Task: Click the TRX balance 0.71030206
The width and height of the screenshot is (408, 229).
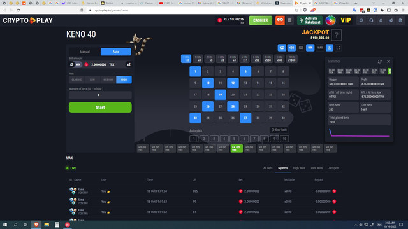Action: [x=234, y=19]
